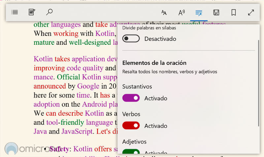Click the purple word 'JavaScript' in the text
The image size is (264, 157).
point(77,131)
